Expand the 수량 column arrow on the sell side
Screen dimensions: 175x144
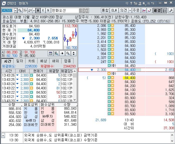tap(21, 106)
